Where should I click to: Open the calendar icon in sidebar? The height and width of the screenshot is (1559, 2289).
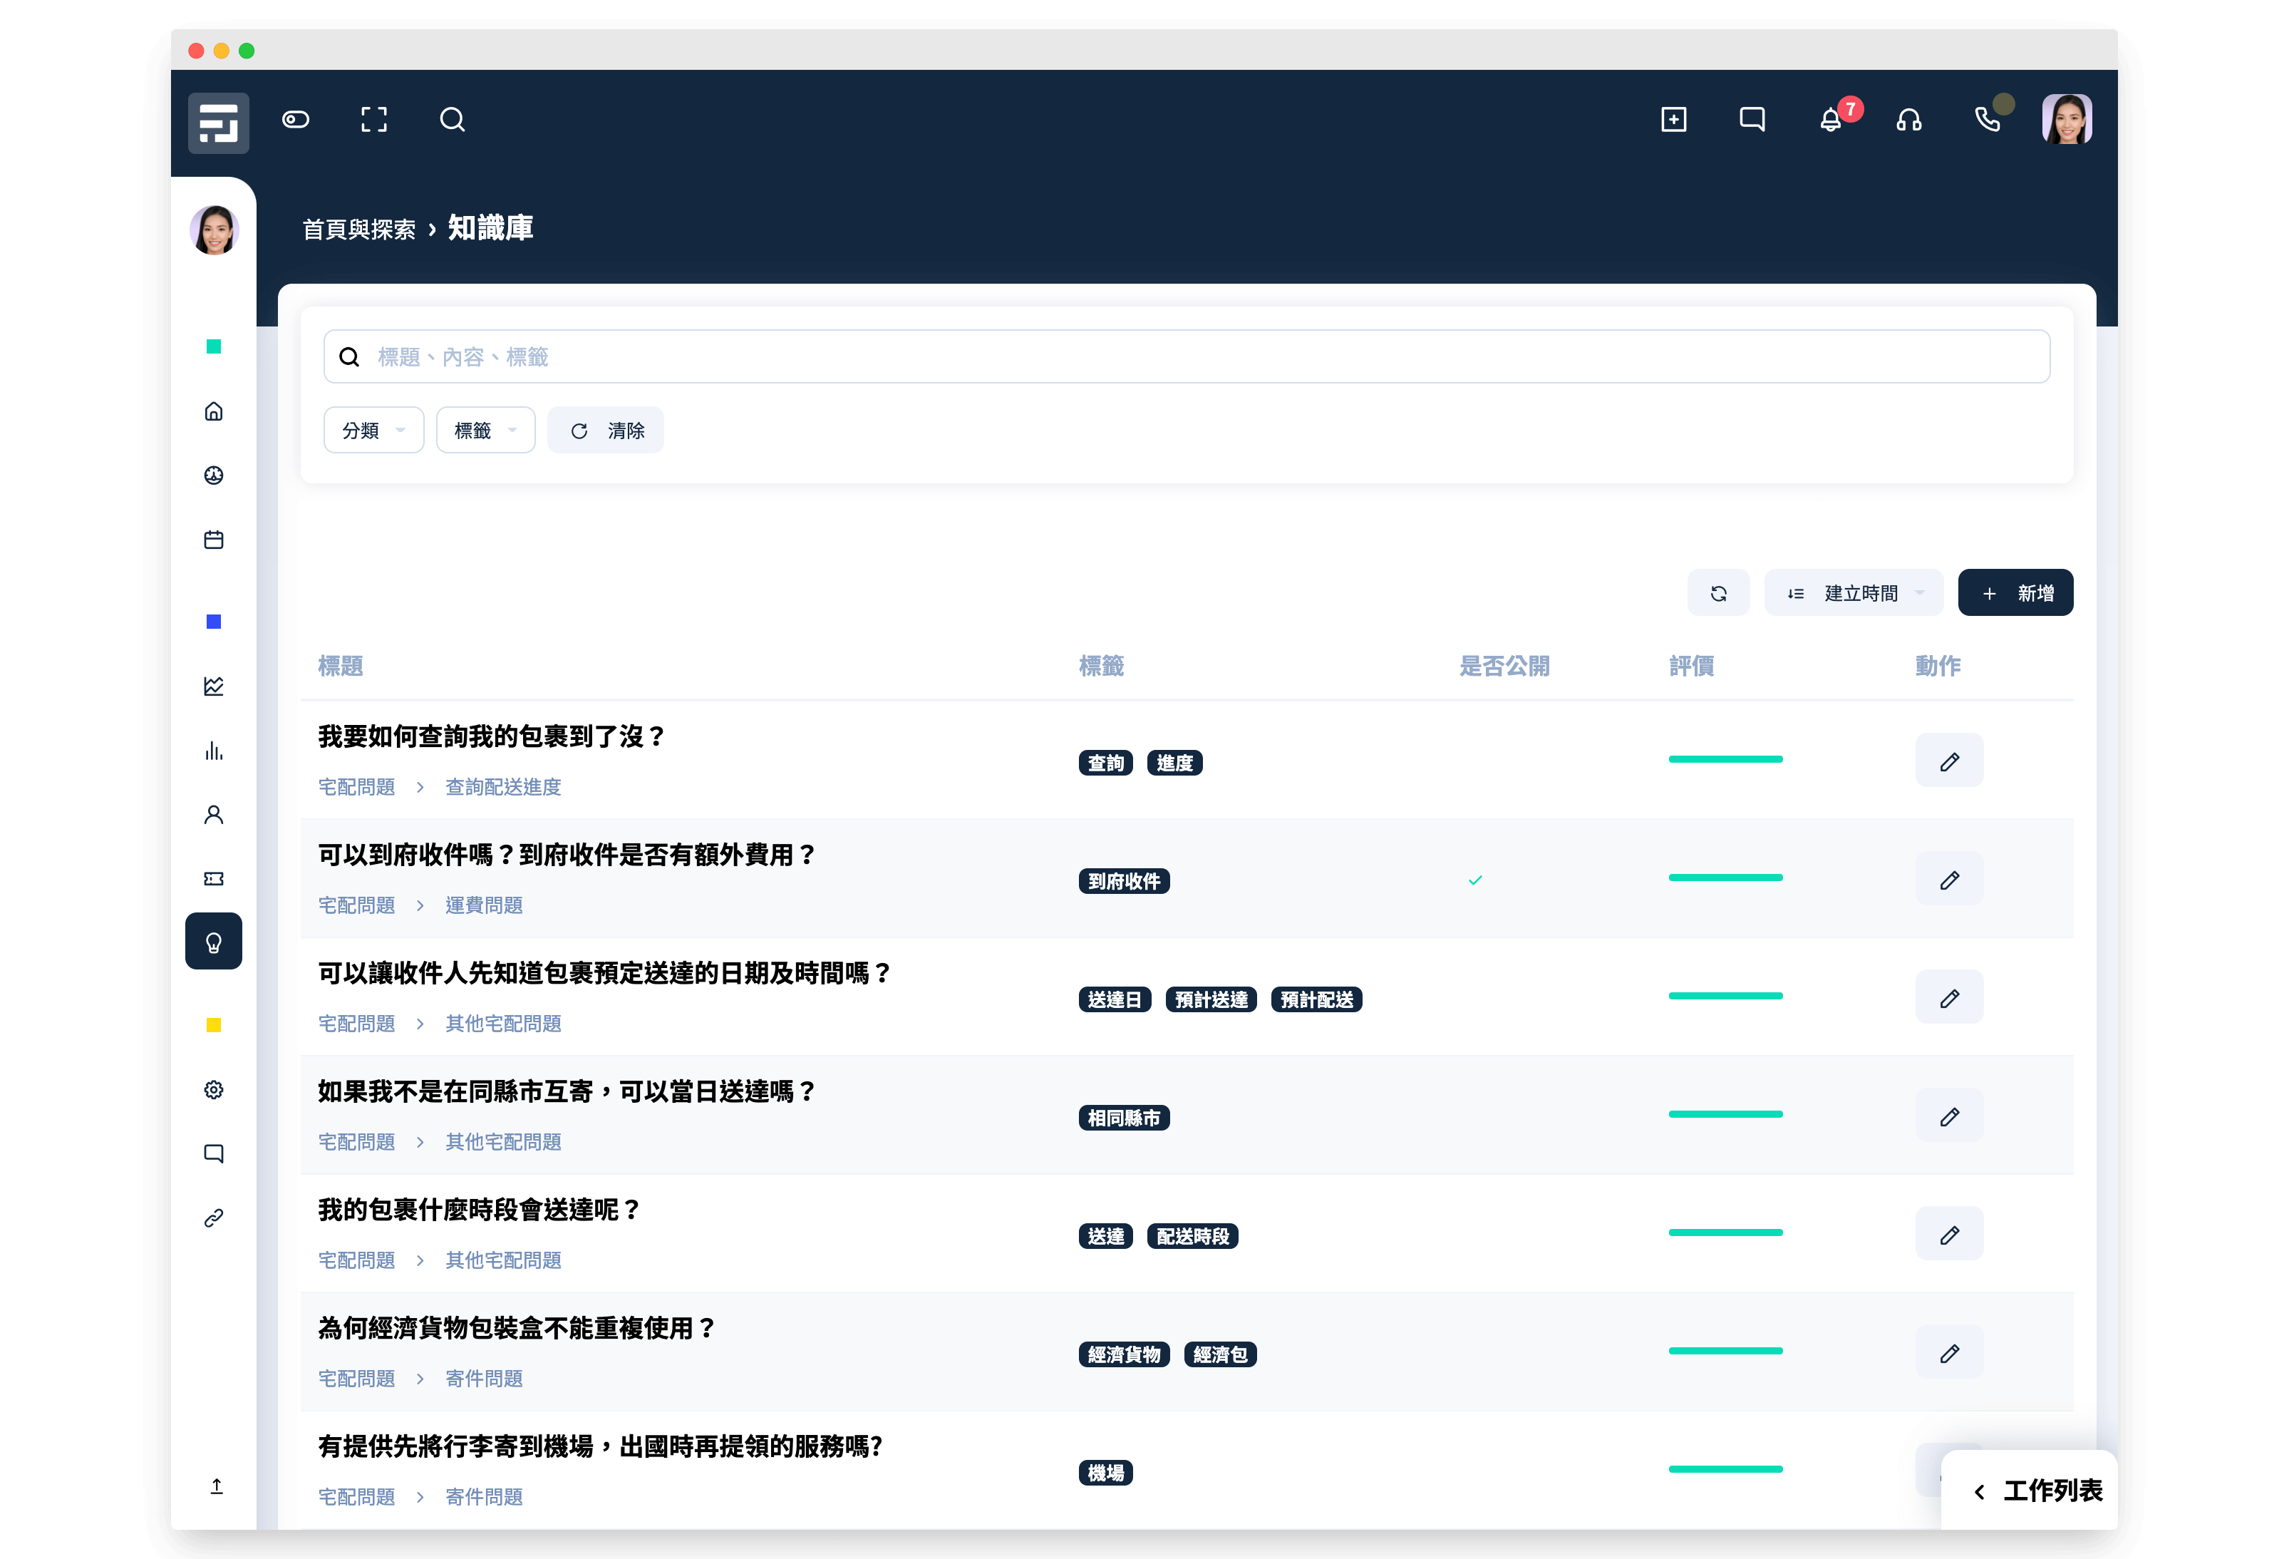click(x=214, y=540)
